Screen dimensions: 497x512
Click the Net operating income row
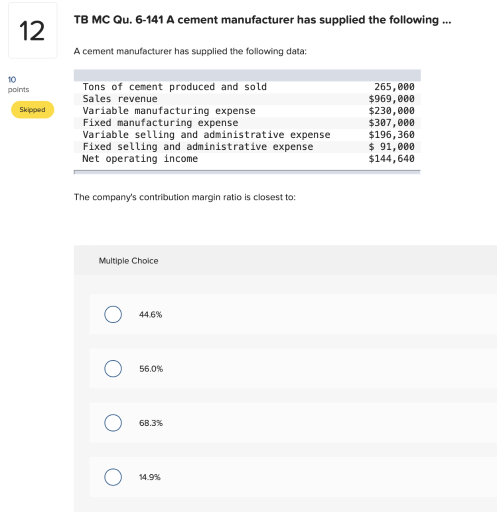pos(247,158)
